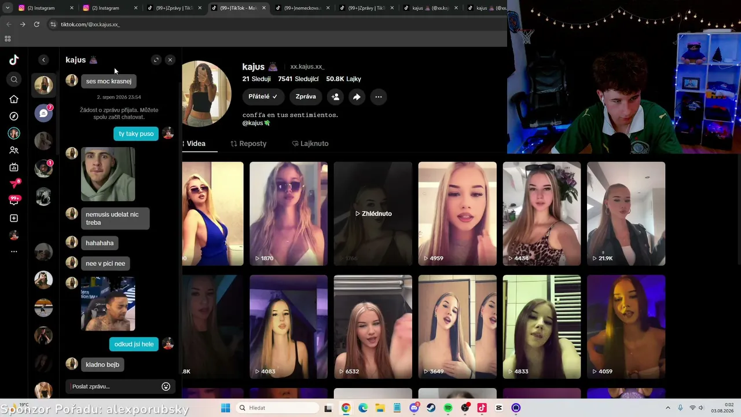Open Spotify from the taskbar
The width and height of the screenshot is (741, 417).
point(448,408)
